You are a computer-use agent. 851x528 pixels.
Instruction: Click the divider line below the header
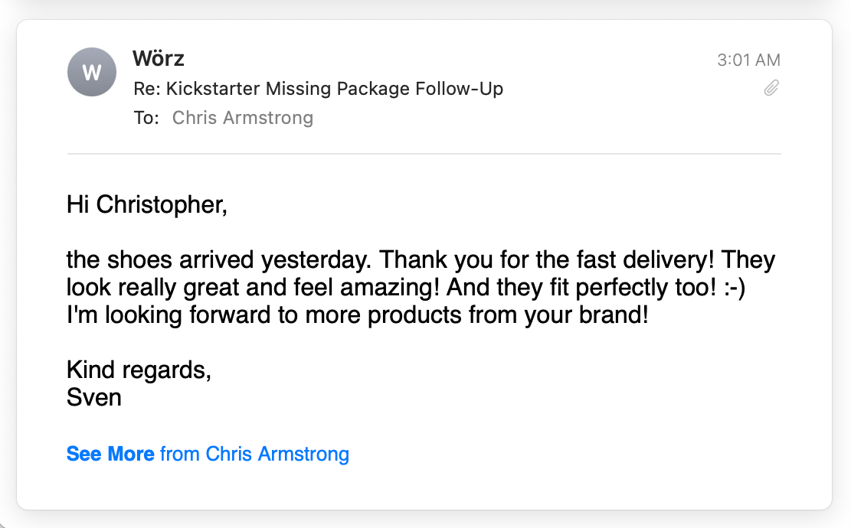click(424, 154)
